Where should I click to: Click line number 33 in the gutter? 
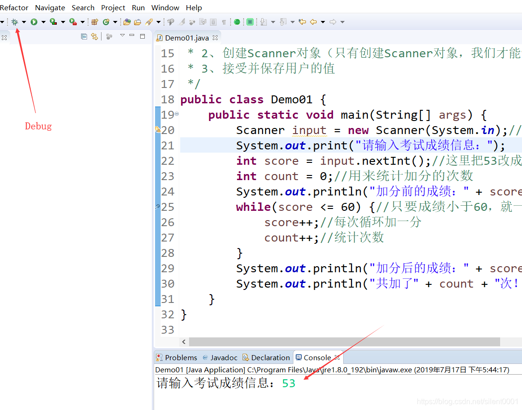(x=168, y=330)
